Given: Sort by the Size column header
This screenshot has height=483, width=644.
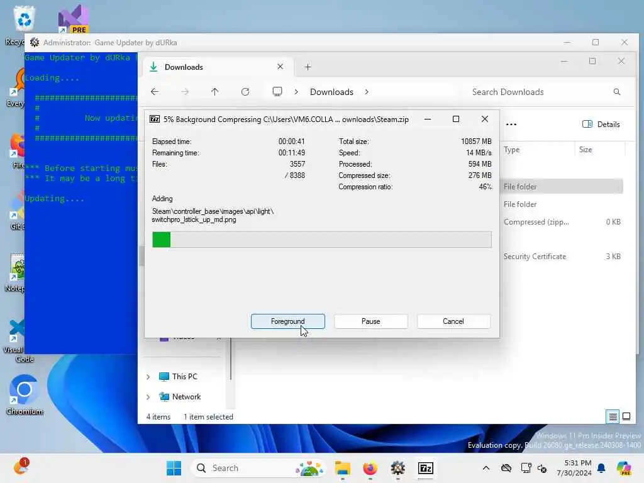Looking at the screenshot, I should coord(586,150).
